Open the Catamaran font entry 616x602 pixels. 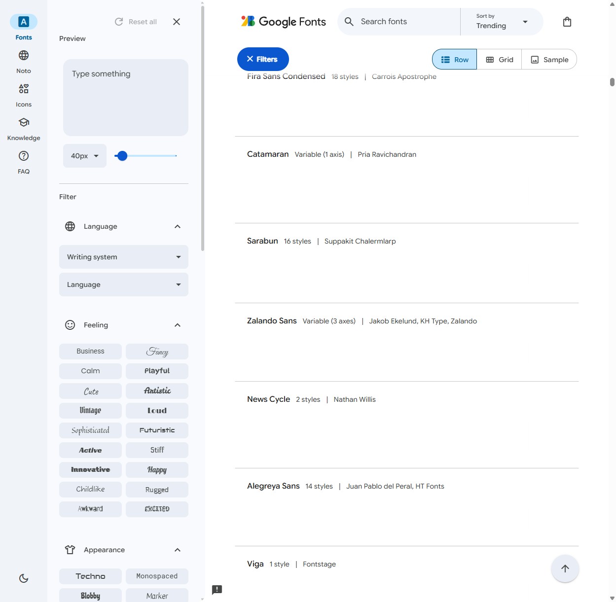(x=407, y=180)
